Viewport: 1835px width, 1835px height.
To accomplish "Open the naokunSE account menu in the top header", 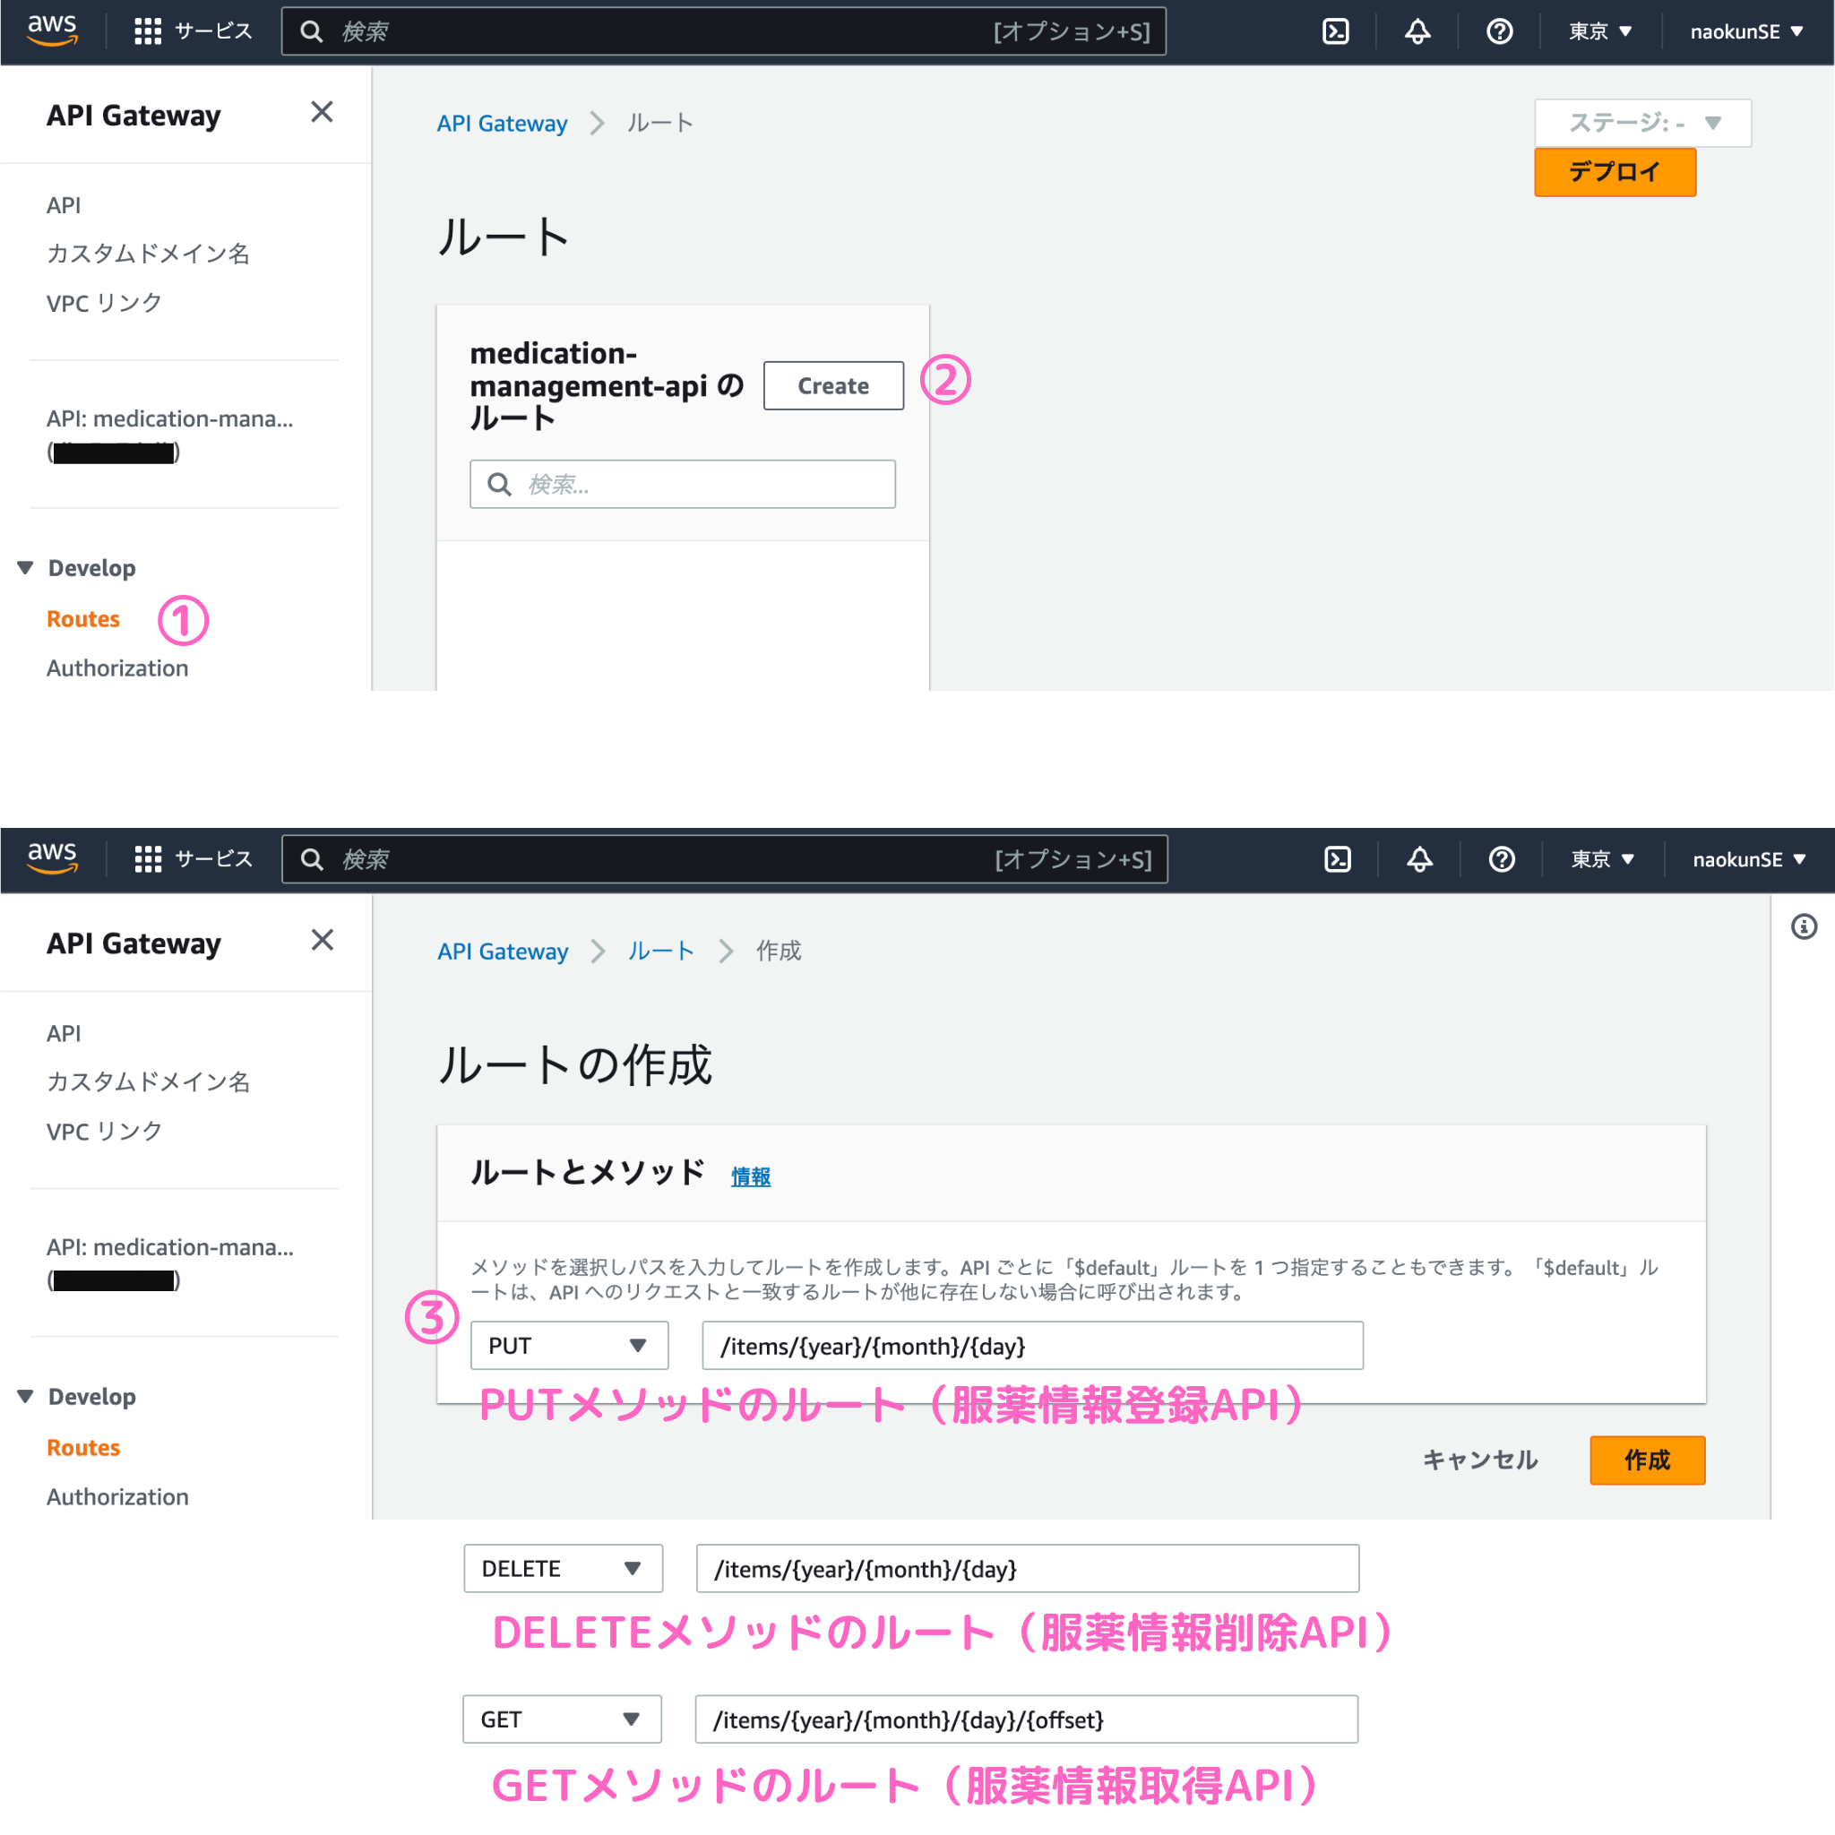I will [x=1745, y=31].
